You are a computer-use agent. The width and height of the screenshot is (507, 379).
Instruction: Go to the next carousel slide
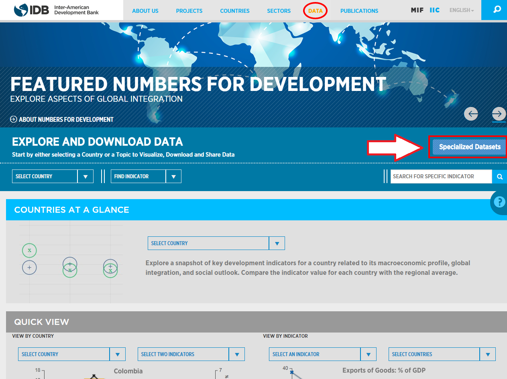498,114
